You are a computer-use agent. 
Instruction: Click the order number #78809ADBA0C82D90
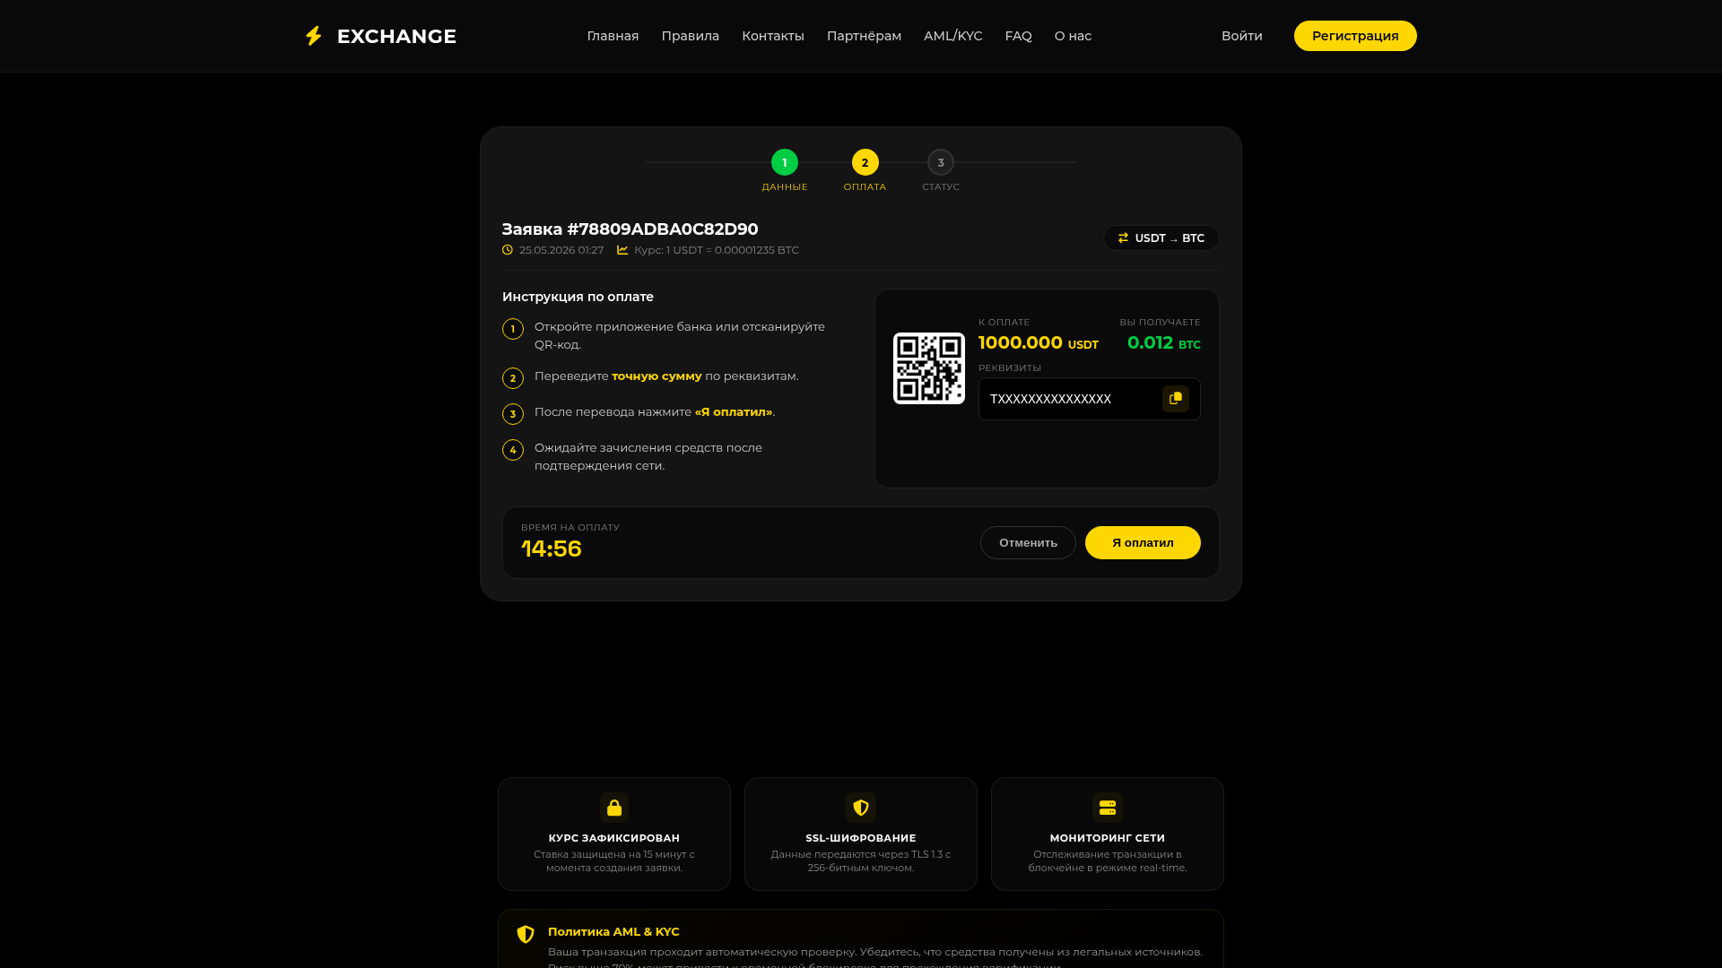click(x=663, y=229)
